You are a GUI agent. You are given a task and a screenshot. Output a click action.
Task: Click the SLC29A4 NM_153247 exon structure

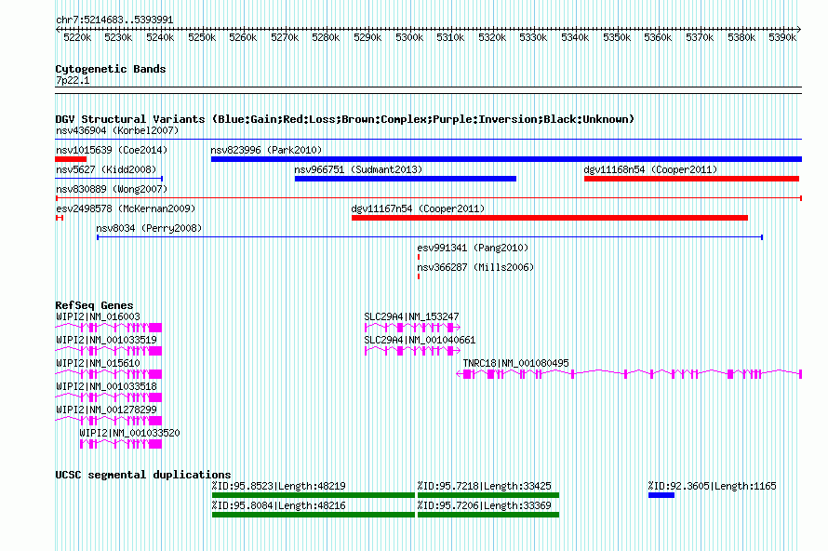pos(412,328)
